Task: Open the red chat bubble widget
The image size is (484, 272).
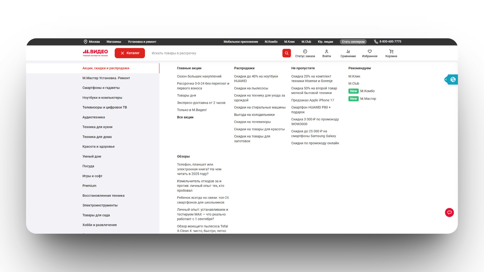Action: point(449,213)
